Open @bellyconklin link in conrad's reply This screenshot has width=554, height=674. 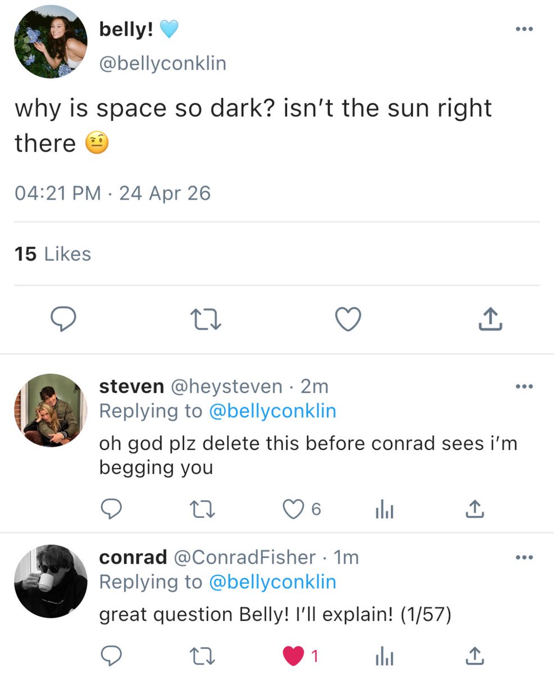click(273, 582)
